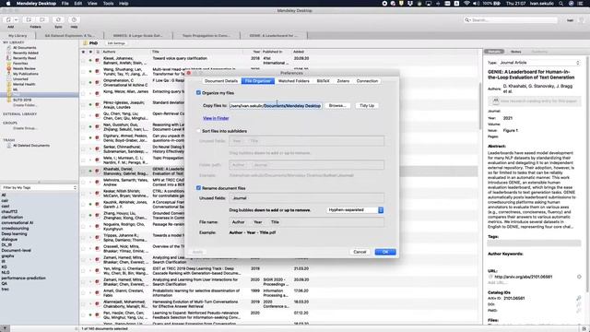Open the Unsorted collection in sidebar
Viewport: 590px width, 332px height.
[20, 79]
